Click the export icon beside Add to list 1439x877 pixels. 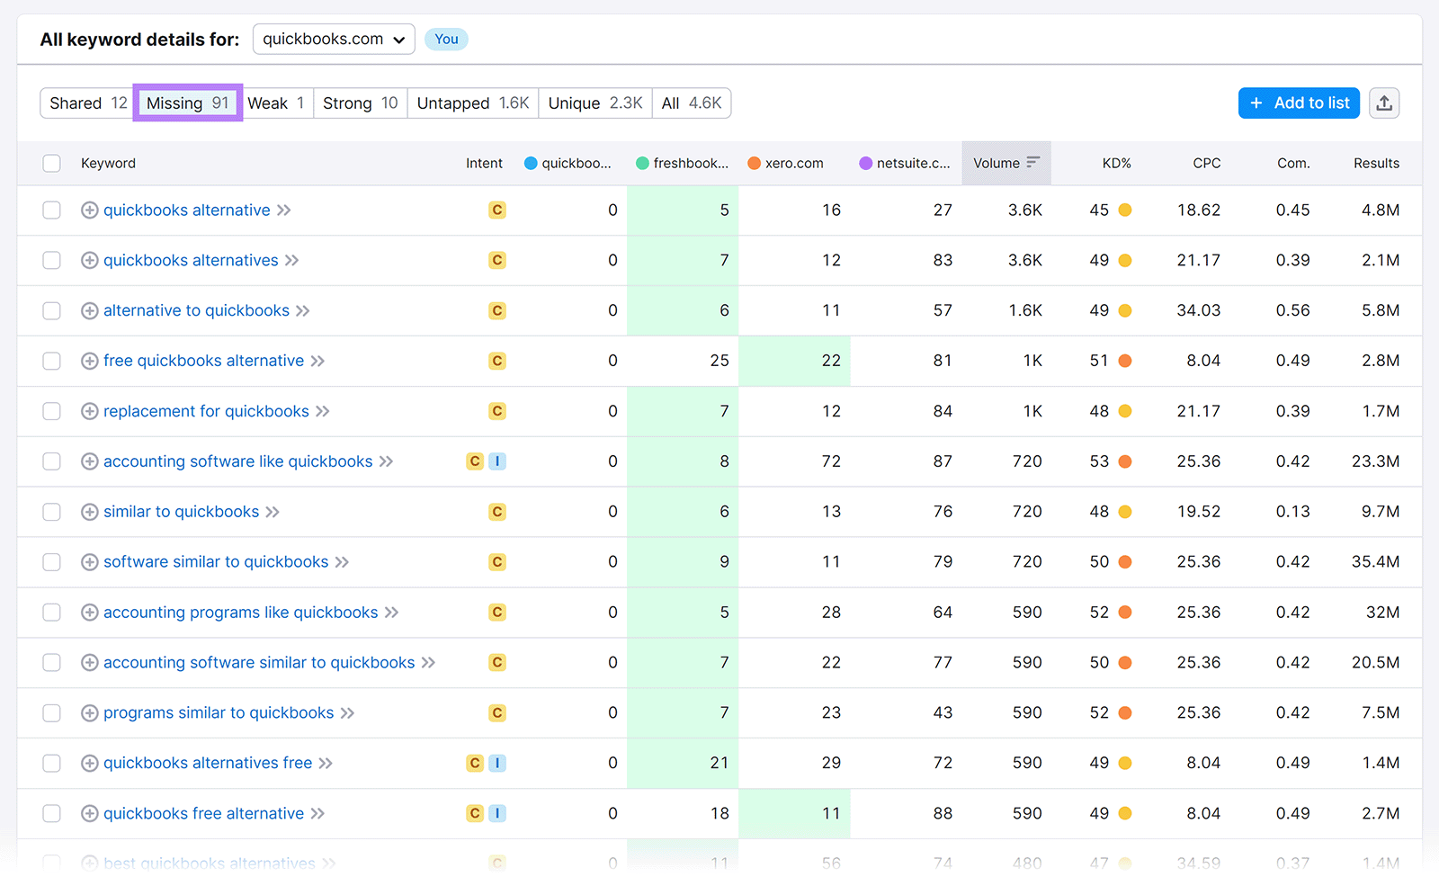1384,103
